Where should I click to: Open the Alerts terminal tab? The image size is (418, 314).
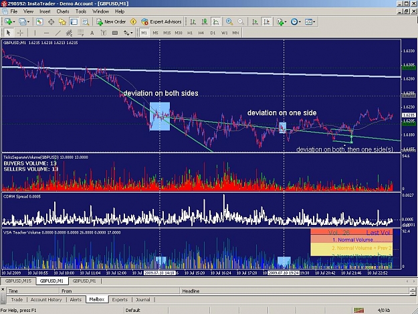(x=76, y=299)
